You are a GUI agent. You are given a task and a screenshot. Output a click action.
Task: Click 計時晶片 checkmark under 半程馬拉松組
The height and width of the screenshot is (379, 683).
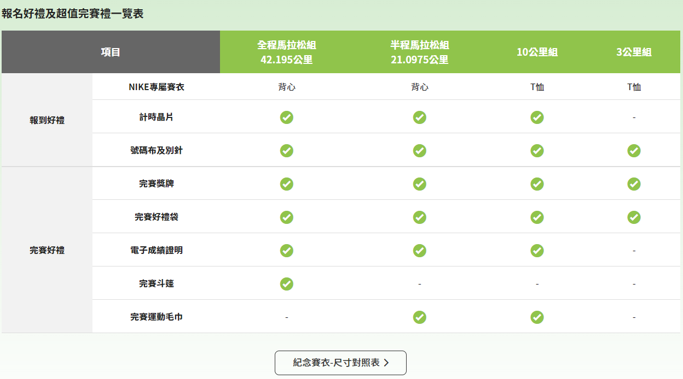420,117
